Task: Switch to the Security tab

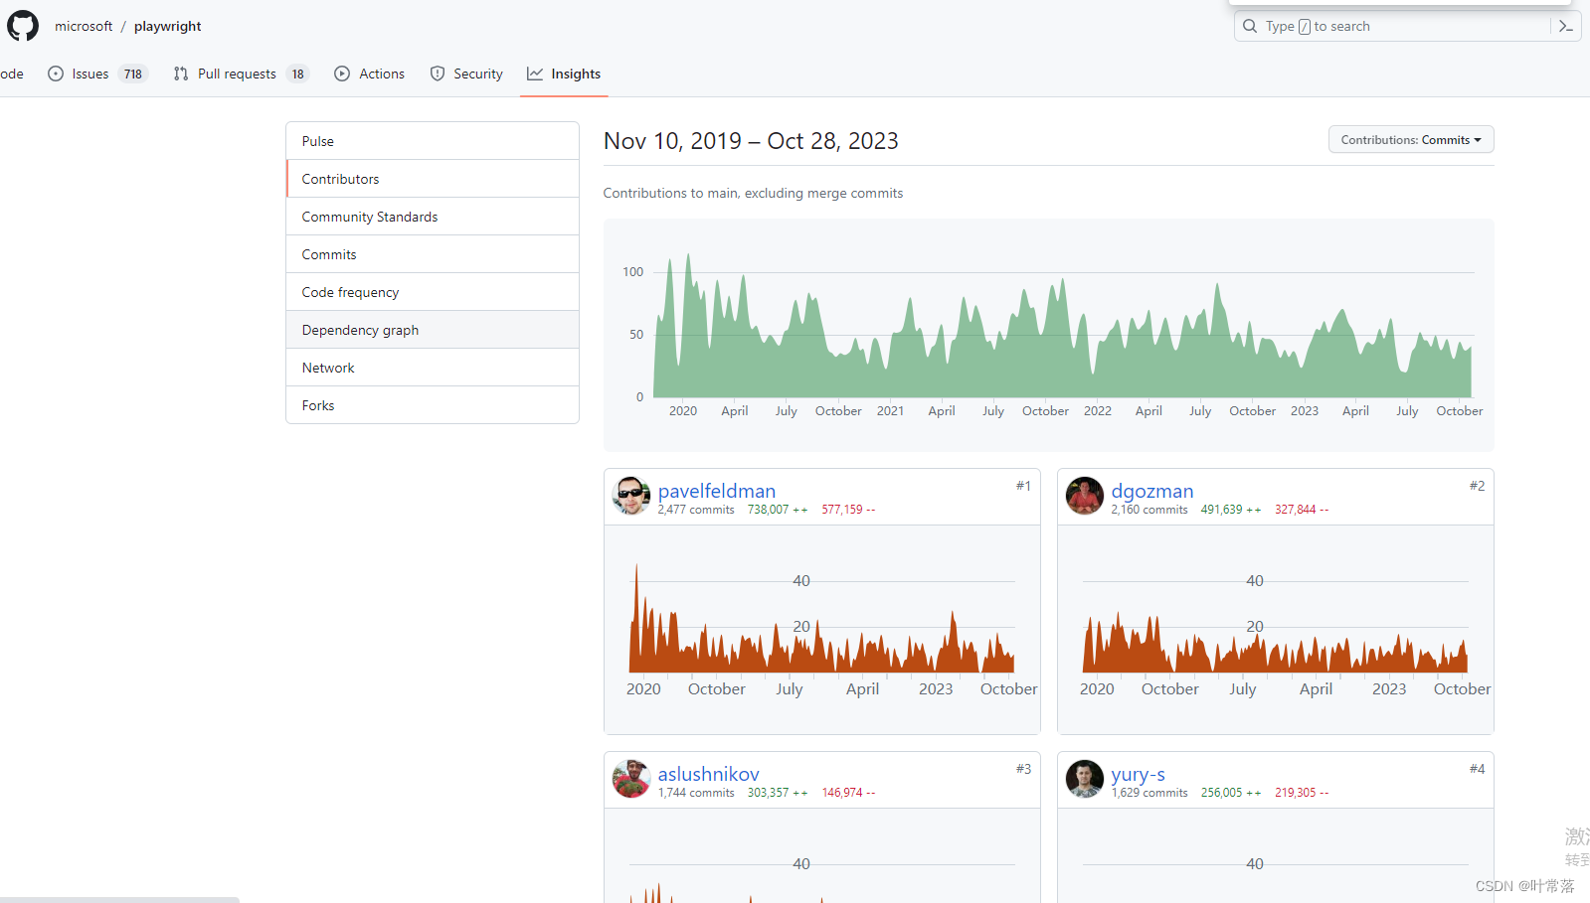Action: pos(466,74)
